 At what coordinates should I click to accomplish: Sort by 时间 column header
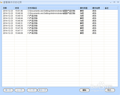tap(20, 8)
